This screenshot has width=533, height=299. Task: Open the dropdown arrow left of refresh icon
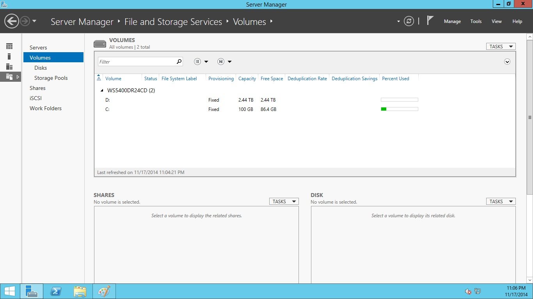click(398, 21)
